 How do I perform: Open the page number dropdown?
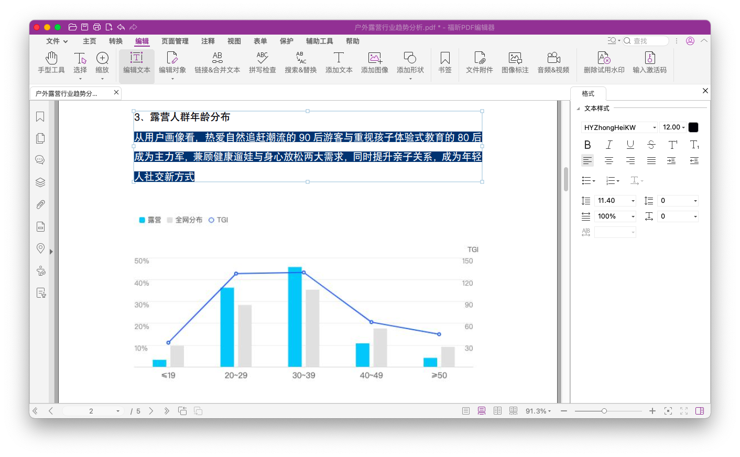(118, 411)
